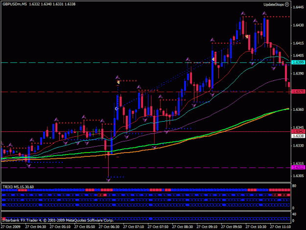The image size is (306, 230).
Task: Select the dark red dashed 1.6375 line
Action: coord(146,92)
